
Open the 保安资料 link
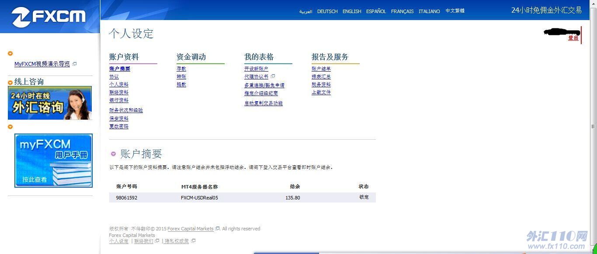point(119,119)
